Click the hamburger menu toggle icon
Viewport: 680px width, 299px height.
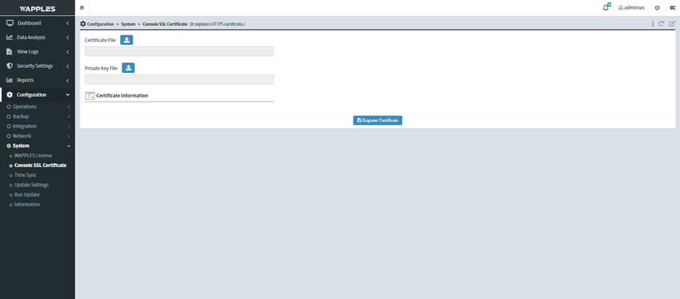click(x=82, y=7)
